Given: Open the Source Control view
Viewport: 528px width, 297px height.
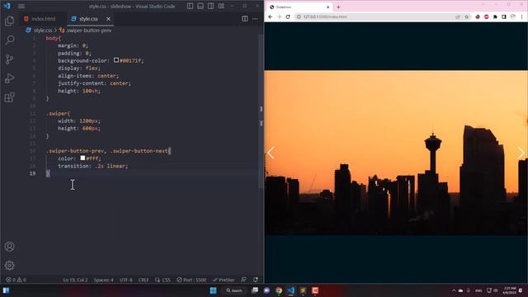Looking at the screenshot, I should click(9, 59).
